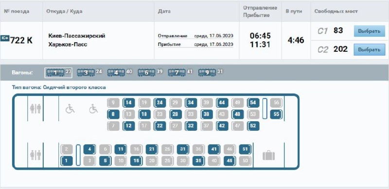Select carriage 1 icon

[x=55, y=73]
